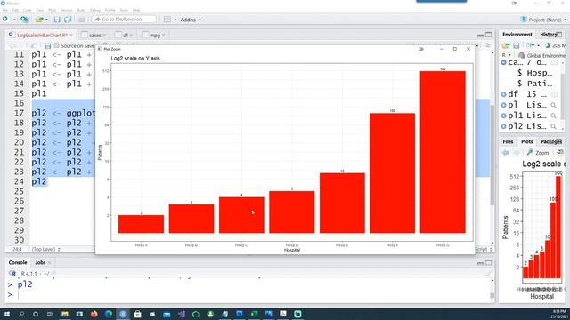Viewport: 570px width, 320px height.
Task: Open the Microsoft Store taskbar icon
Action: pyautogui.click(x=137, y=314)
